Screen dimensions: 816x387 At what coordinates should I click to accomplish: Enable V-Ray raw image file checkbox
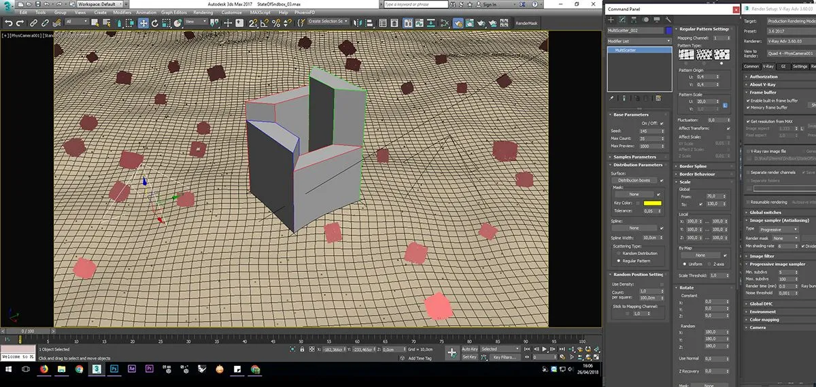point(747,151)
